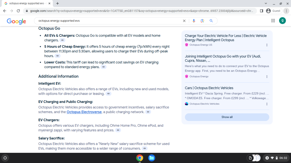Open more options for Octopus Energy US source
The image size is (291, 163).
267,45
